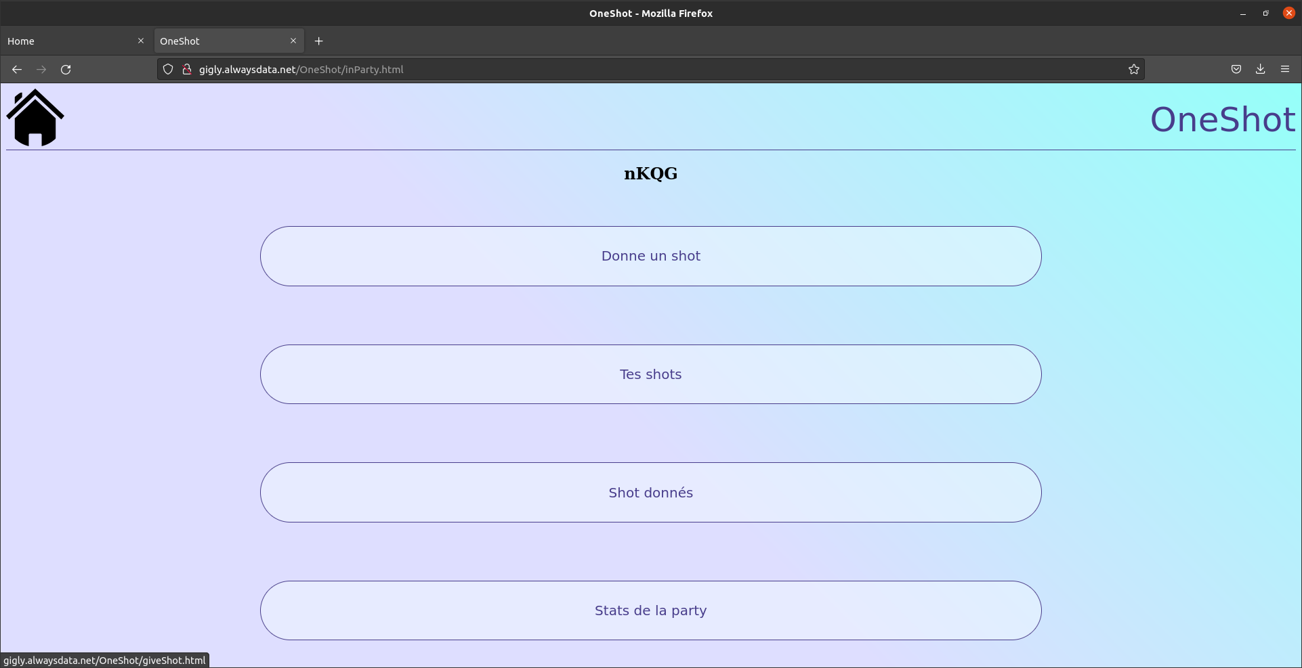Select Shot donnés

click(650, 492)
